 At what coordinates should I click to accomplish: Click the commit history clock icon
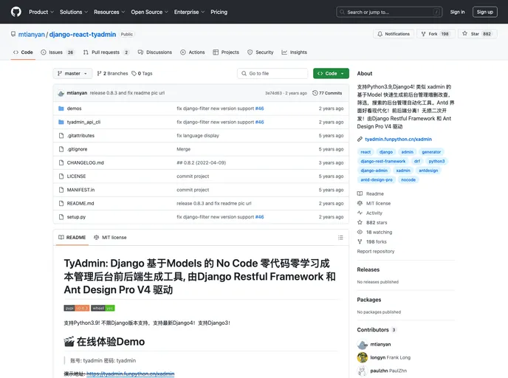pos(315,93)
